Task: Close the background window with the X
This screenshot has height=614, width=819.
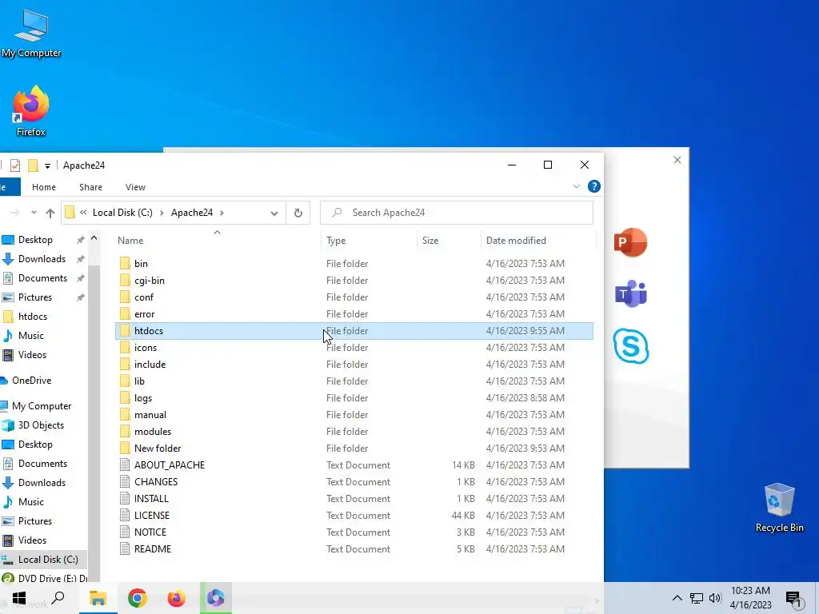Action: click(x=677, y=160)
